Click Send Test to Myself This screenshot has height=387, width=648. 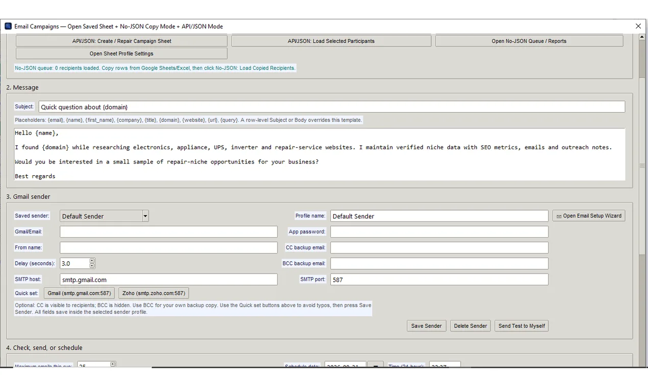(x=521, y=326)
